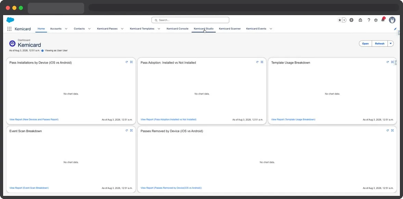Open the Contacts tab
The width and height of the screenshot is (403, 199).
point(79,29)
